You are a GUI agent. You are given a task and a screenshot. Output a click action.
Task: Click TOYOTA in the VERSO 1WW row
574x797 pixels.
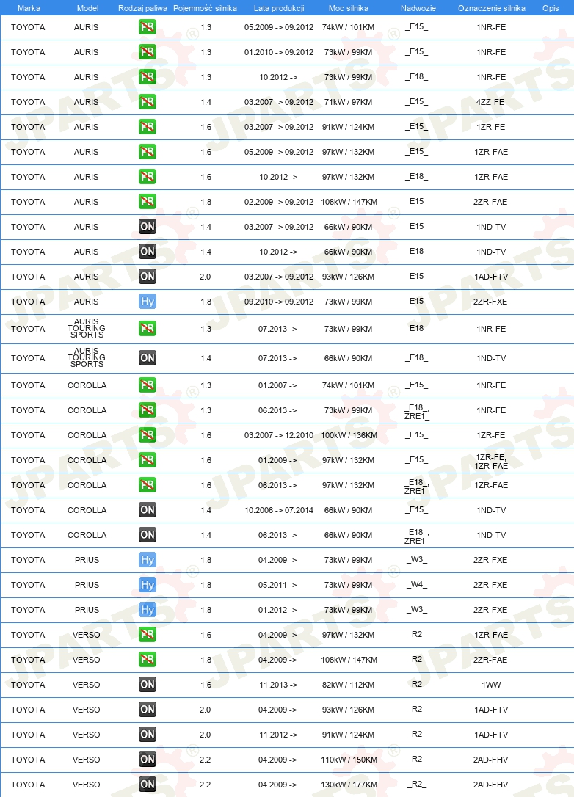point(28,685)
